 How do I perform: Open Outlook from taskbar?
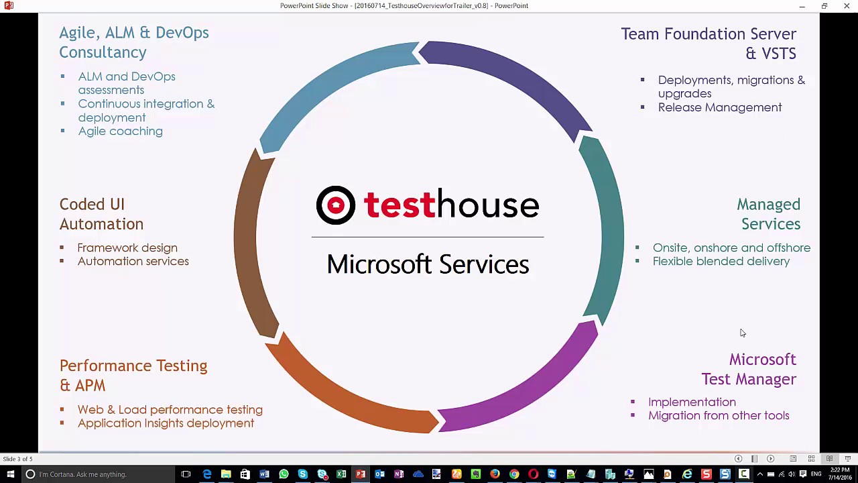click(379, 474)
